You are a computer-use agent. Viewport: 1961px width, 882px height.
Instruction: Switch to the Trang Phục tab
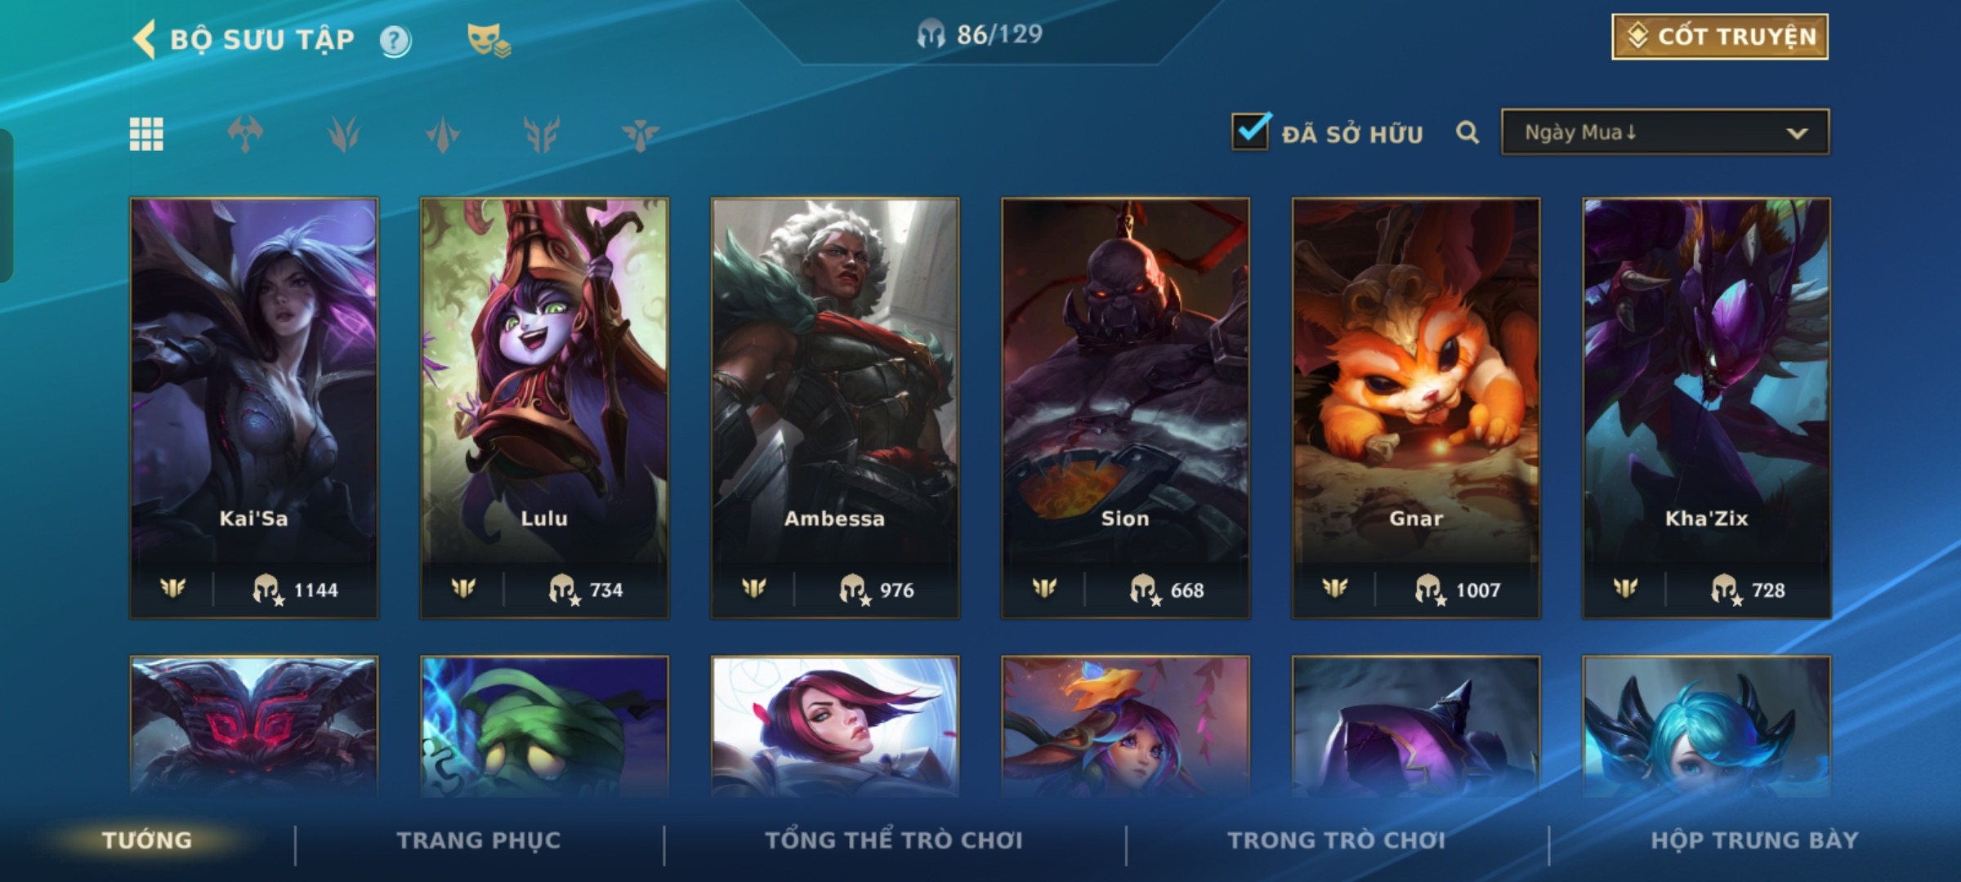[x=479, y=840]
